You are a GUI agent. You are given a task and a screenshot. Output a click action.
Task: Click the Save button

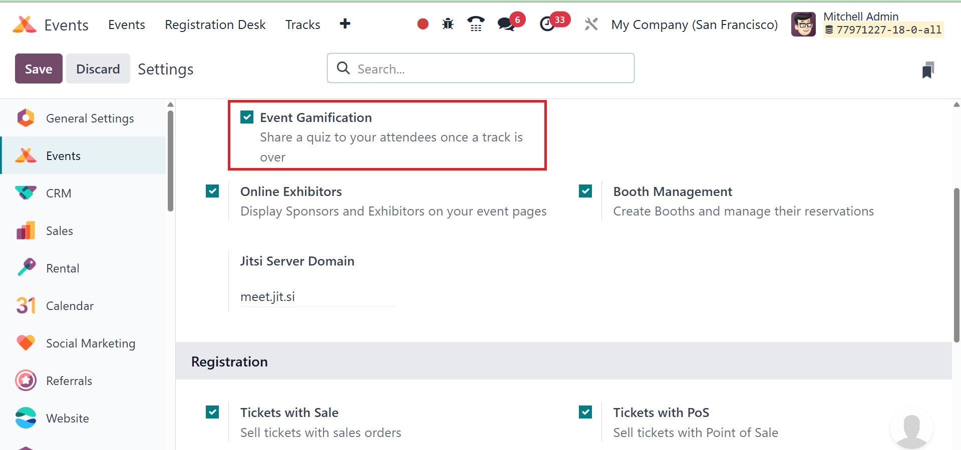39,68
